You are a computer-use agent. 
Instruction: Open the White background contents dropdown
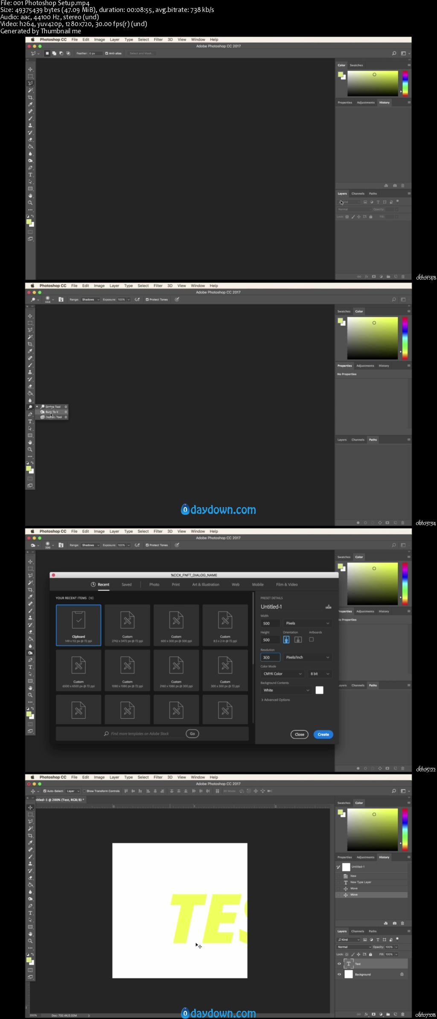(286, 690)
